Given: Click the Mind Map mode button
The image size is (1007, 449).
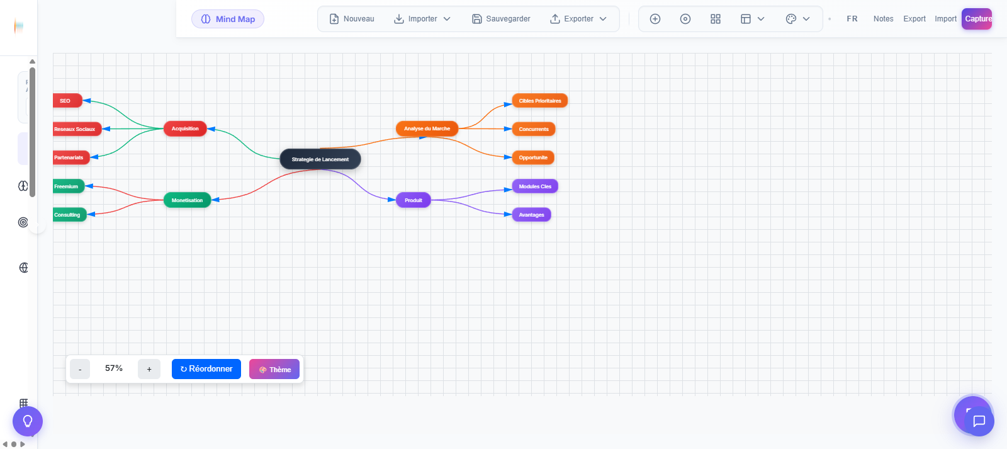Looking at the screenshot, I should point(228,19).
